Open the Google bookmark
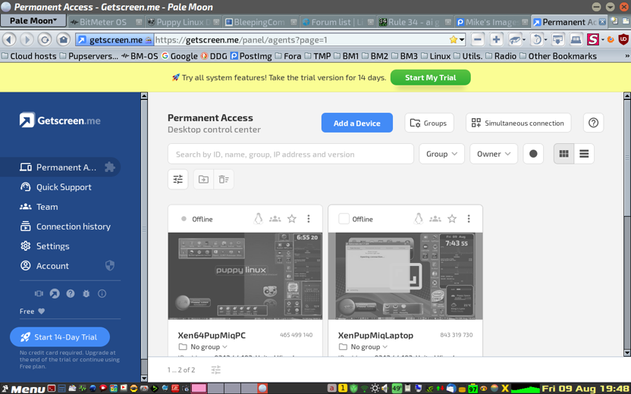631x394 pixels. 180,56
